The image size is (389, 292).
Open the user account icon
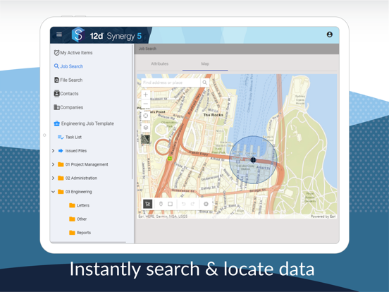(330, 35)
